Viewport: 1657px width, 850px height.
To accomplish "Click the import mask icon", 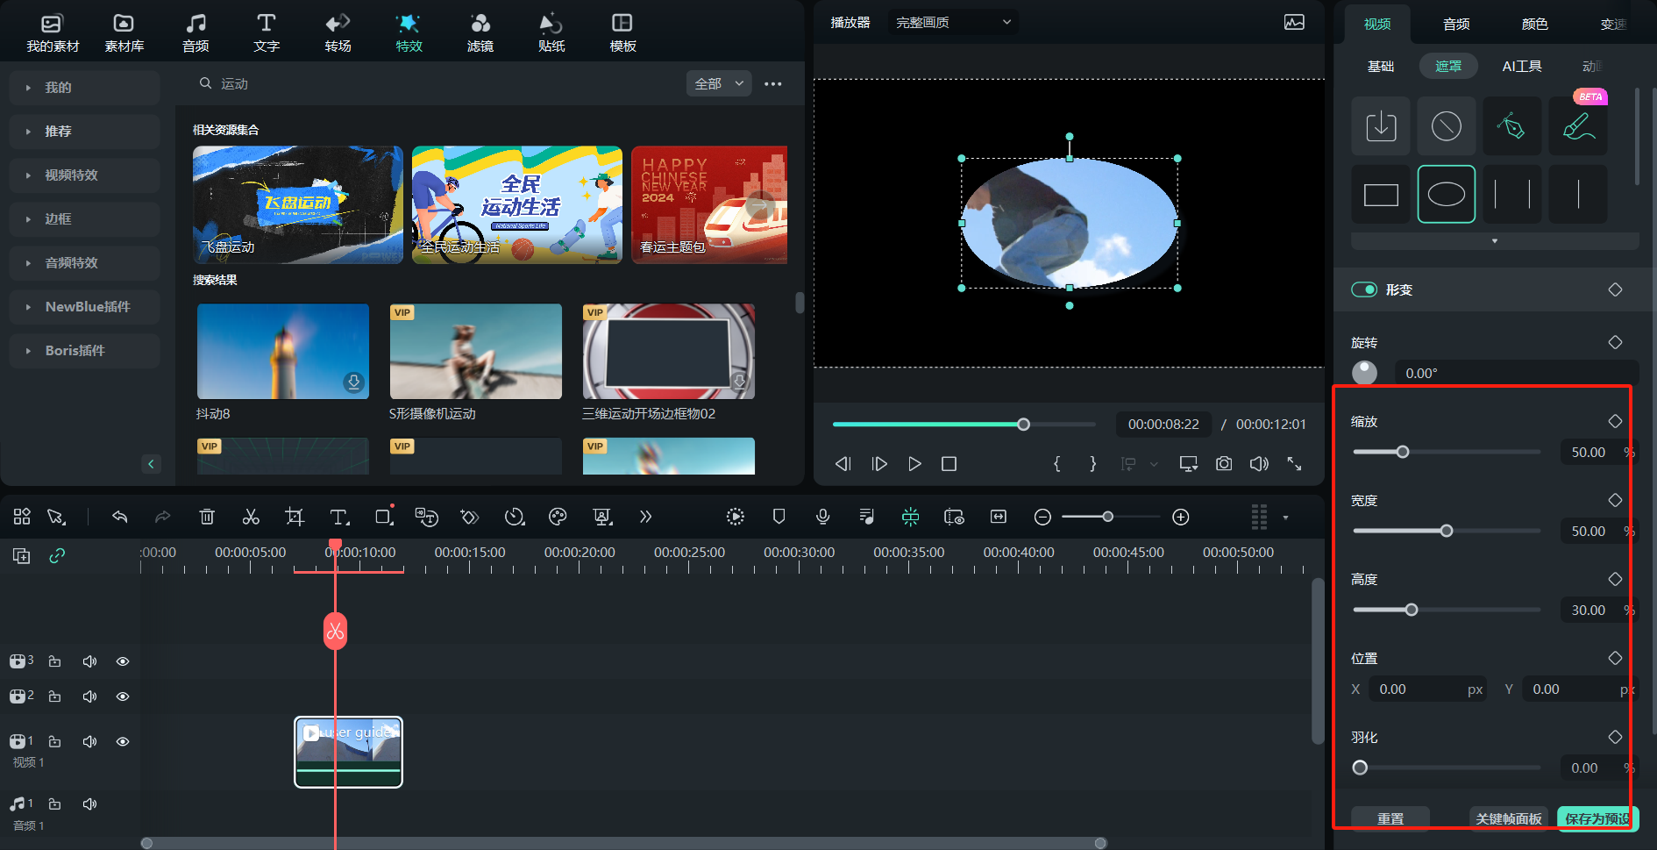I will (x=1381, y=126).
